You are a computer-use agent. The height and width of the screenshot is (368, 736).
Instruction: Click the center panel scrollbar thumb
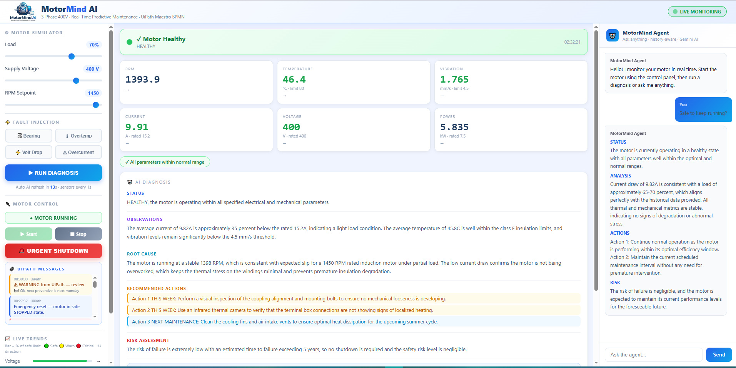point(596,160)
